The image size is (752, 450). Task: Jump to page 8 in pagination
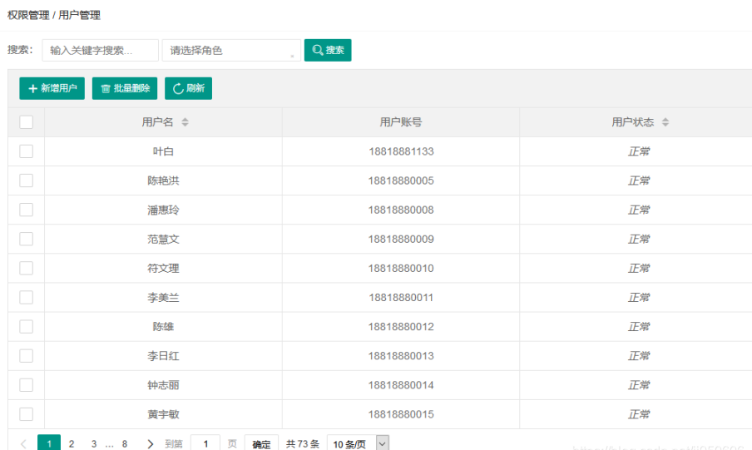(x=125, y=444)
